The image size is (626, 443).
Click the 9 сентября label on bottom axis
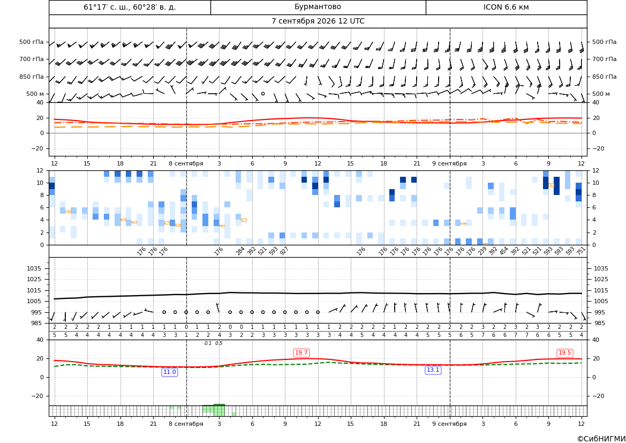[449, 424]
